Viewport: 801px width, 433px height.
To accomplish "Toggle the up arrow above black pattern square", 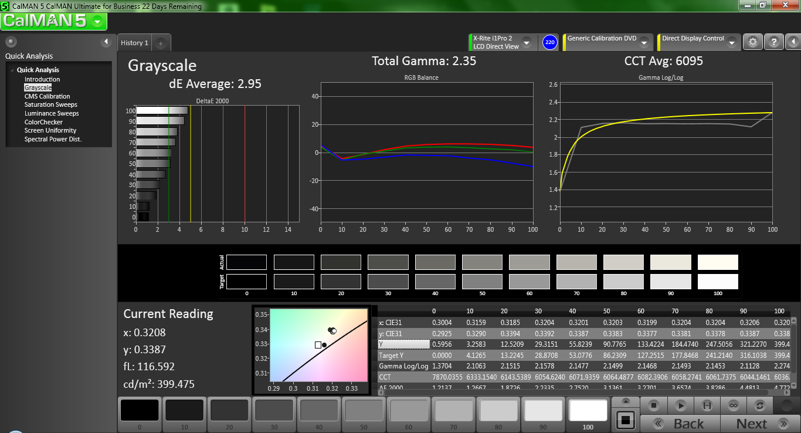I will point(626,401).
